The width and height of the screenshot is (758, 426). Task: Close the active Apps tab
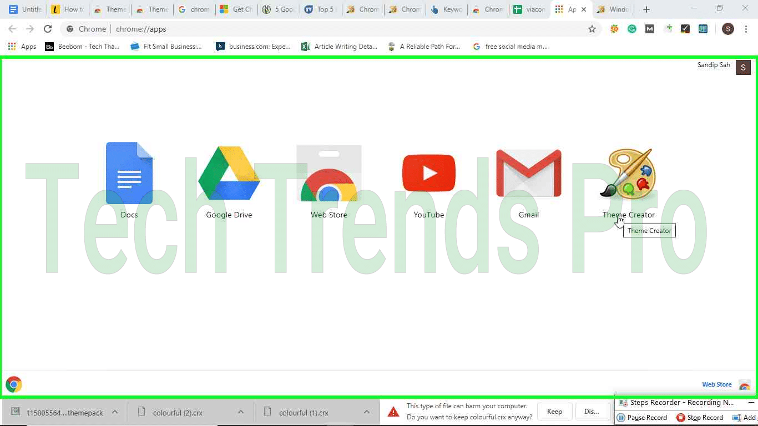point(584,9)
